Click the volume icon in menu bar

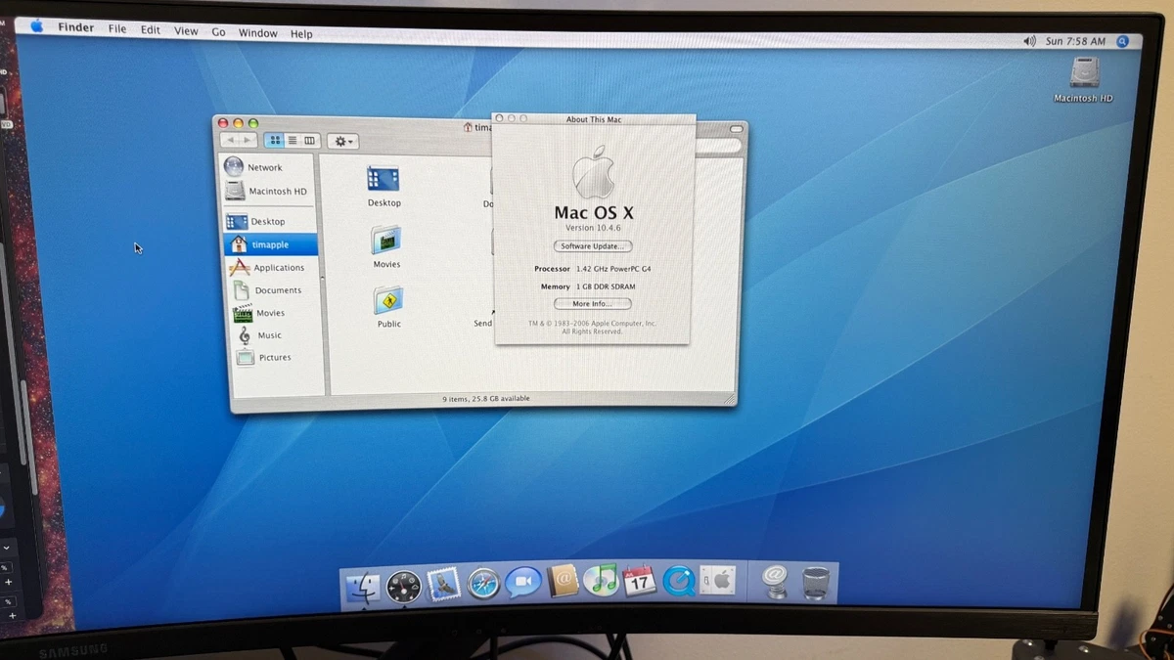pos(1029,41)
